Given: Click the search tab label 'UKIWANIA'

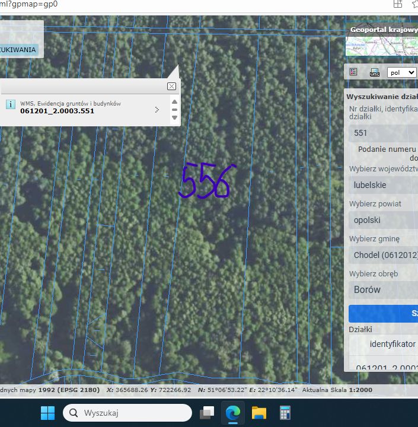Looking at the screenshot, I should [18, 50].
